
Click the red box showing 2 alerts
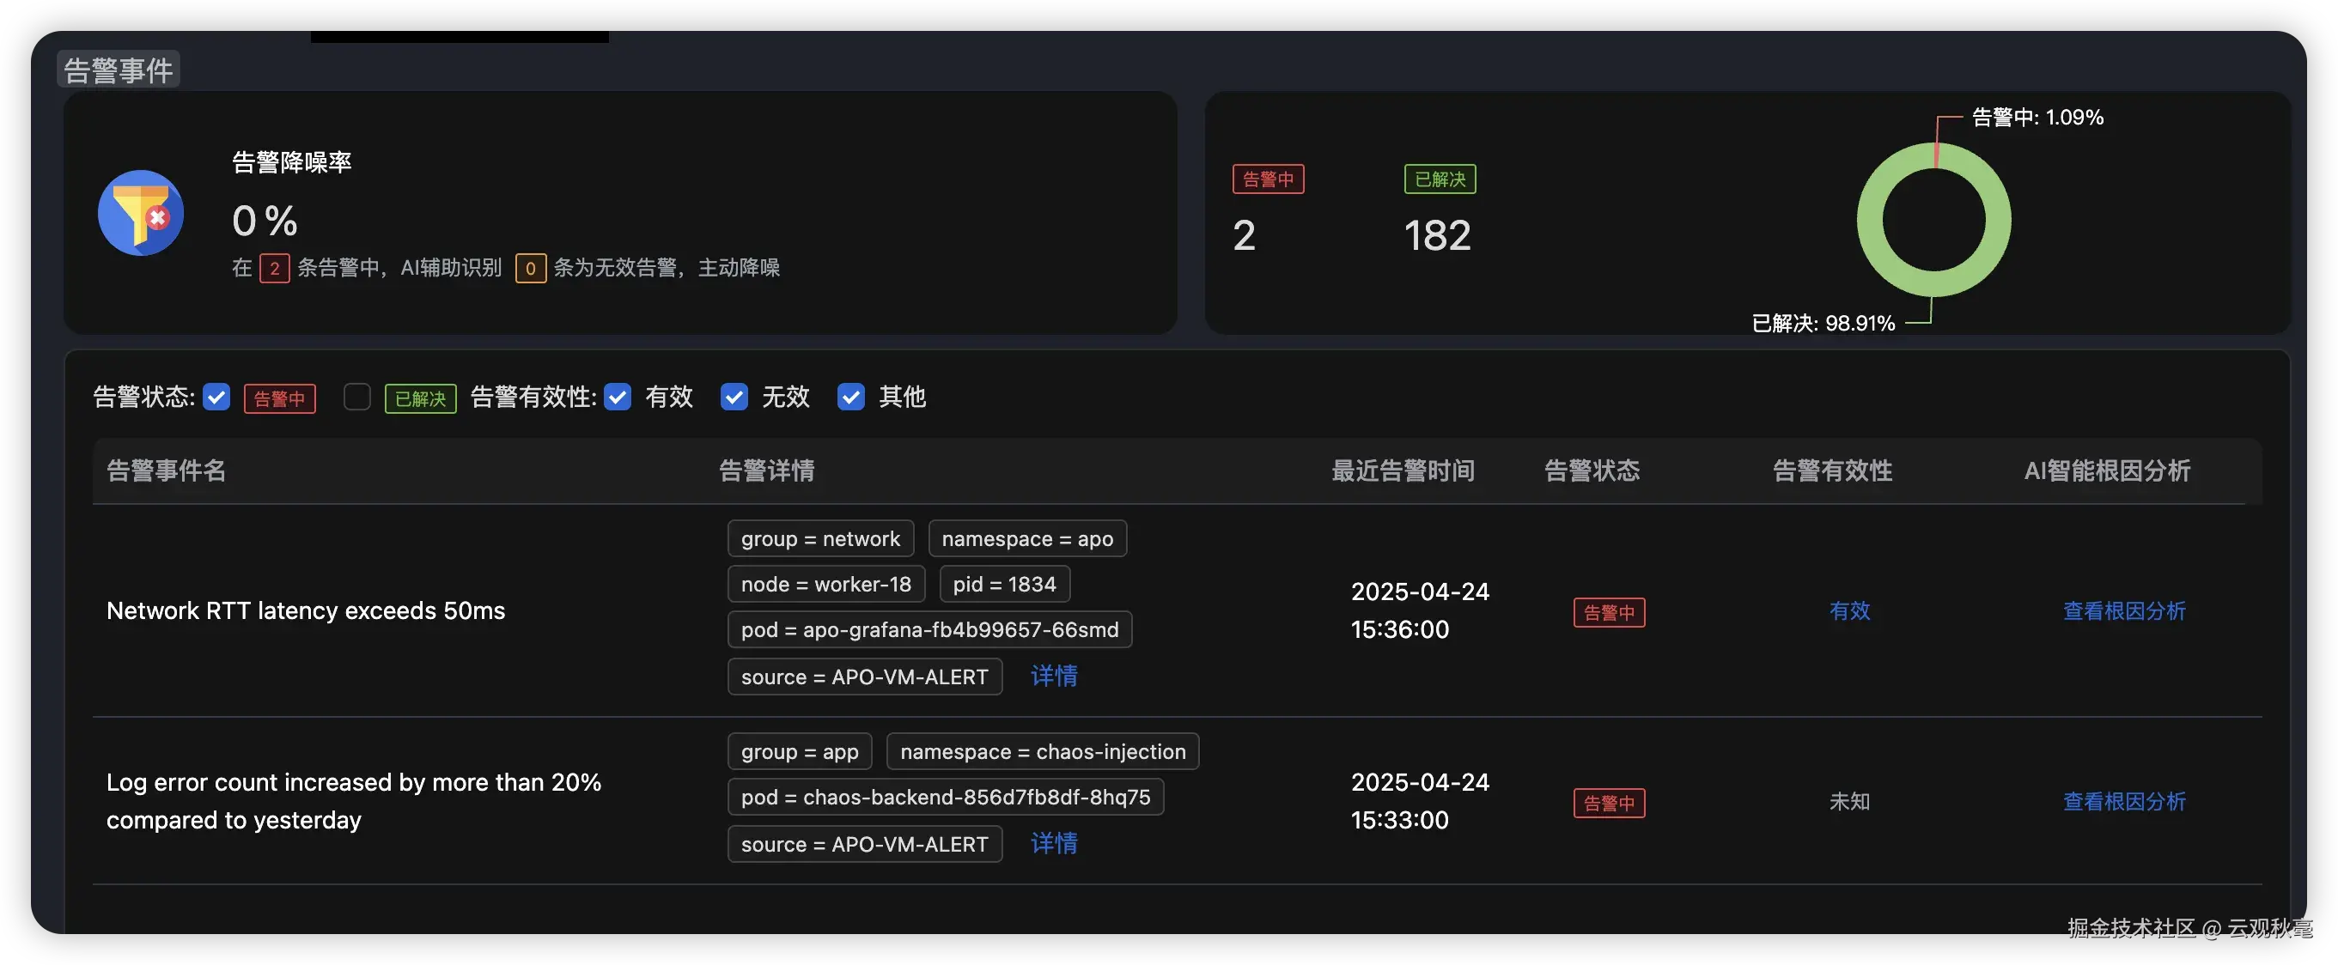tap(274, 269)
